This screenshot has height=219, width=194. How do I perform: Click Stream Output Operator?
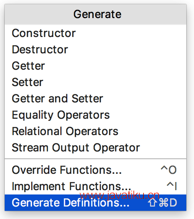[96, 148]
